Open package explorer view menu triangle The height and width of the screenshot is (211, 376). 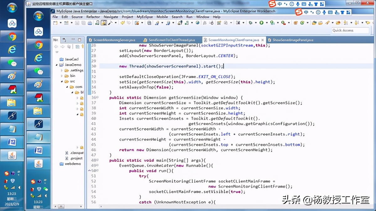pyautogui.click(x=57, y=52)
